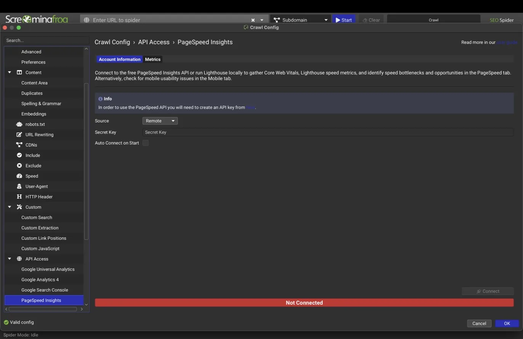Click the Secret Key input field
The height and width of the screenshot is (339, 523).
328,132
